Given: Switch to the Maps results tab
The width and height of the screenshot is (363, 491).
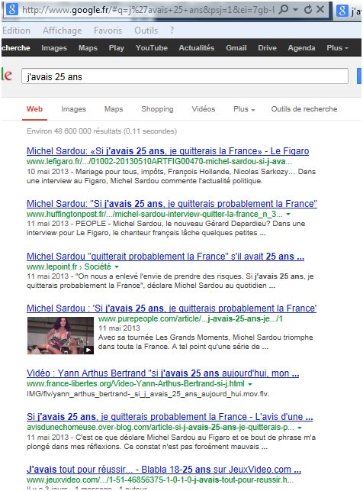Looking at the screenshot, I should pyautogui.click(x=114, y=109).
